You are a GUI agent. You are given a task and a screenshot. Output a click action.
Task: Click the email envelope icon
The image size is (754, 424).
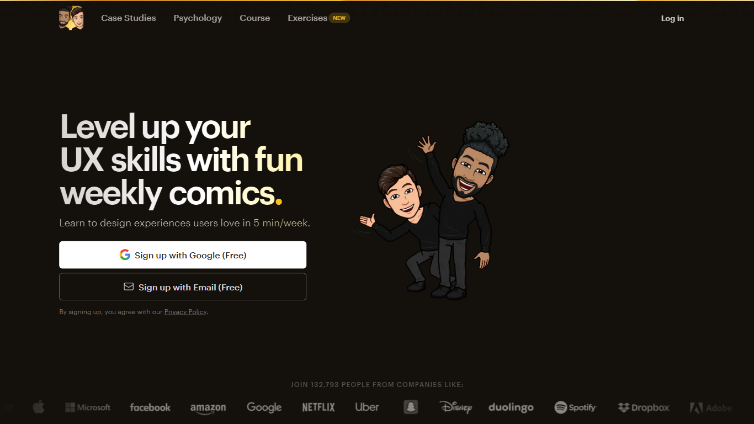(x=129, y=286)
